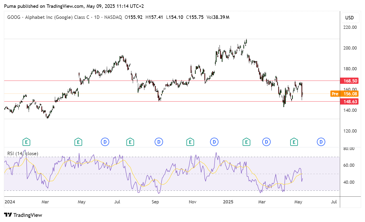The width and height of the screenshot is (365, 222).
Task: Show the dividend marker for June 2025
Action: coord(321,141)
